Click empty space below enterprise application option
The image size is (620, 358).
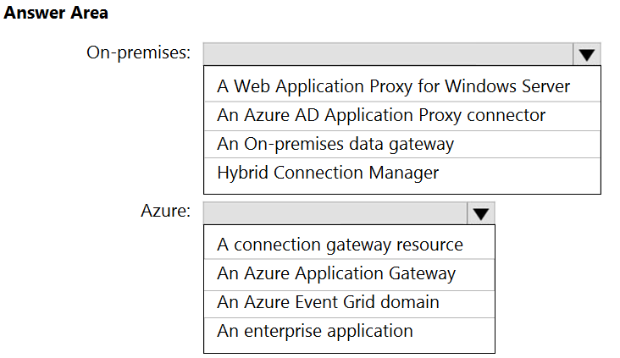tap(349, 348)
